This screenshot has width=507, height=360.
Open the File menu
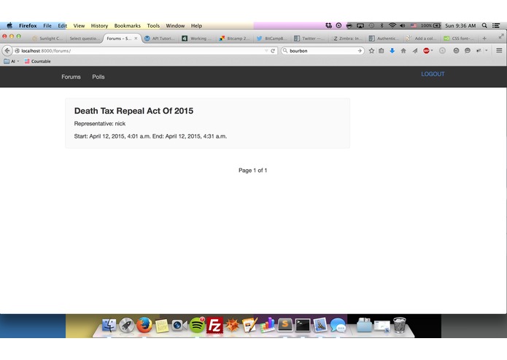[x=47, y=26]
